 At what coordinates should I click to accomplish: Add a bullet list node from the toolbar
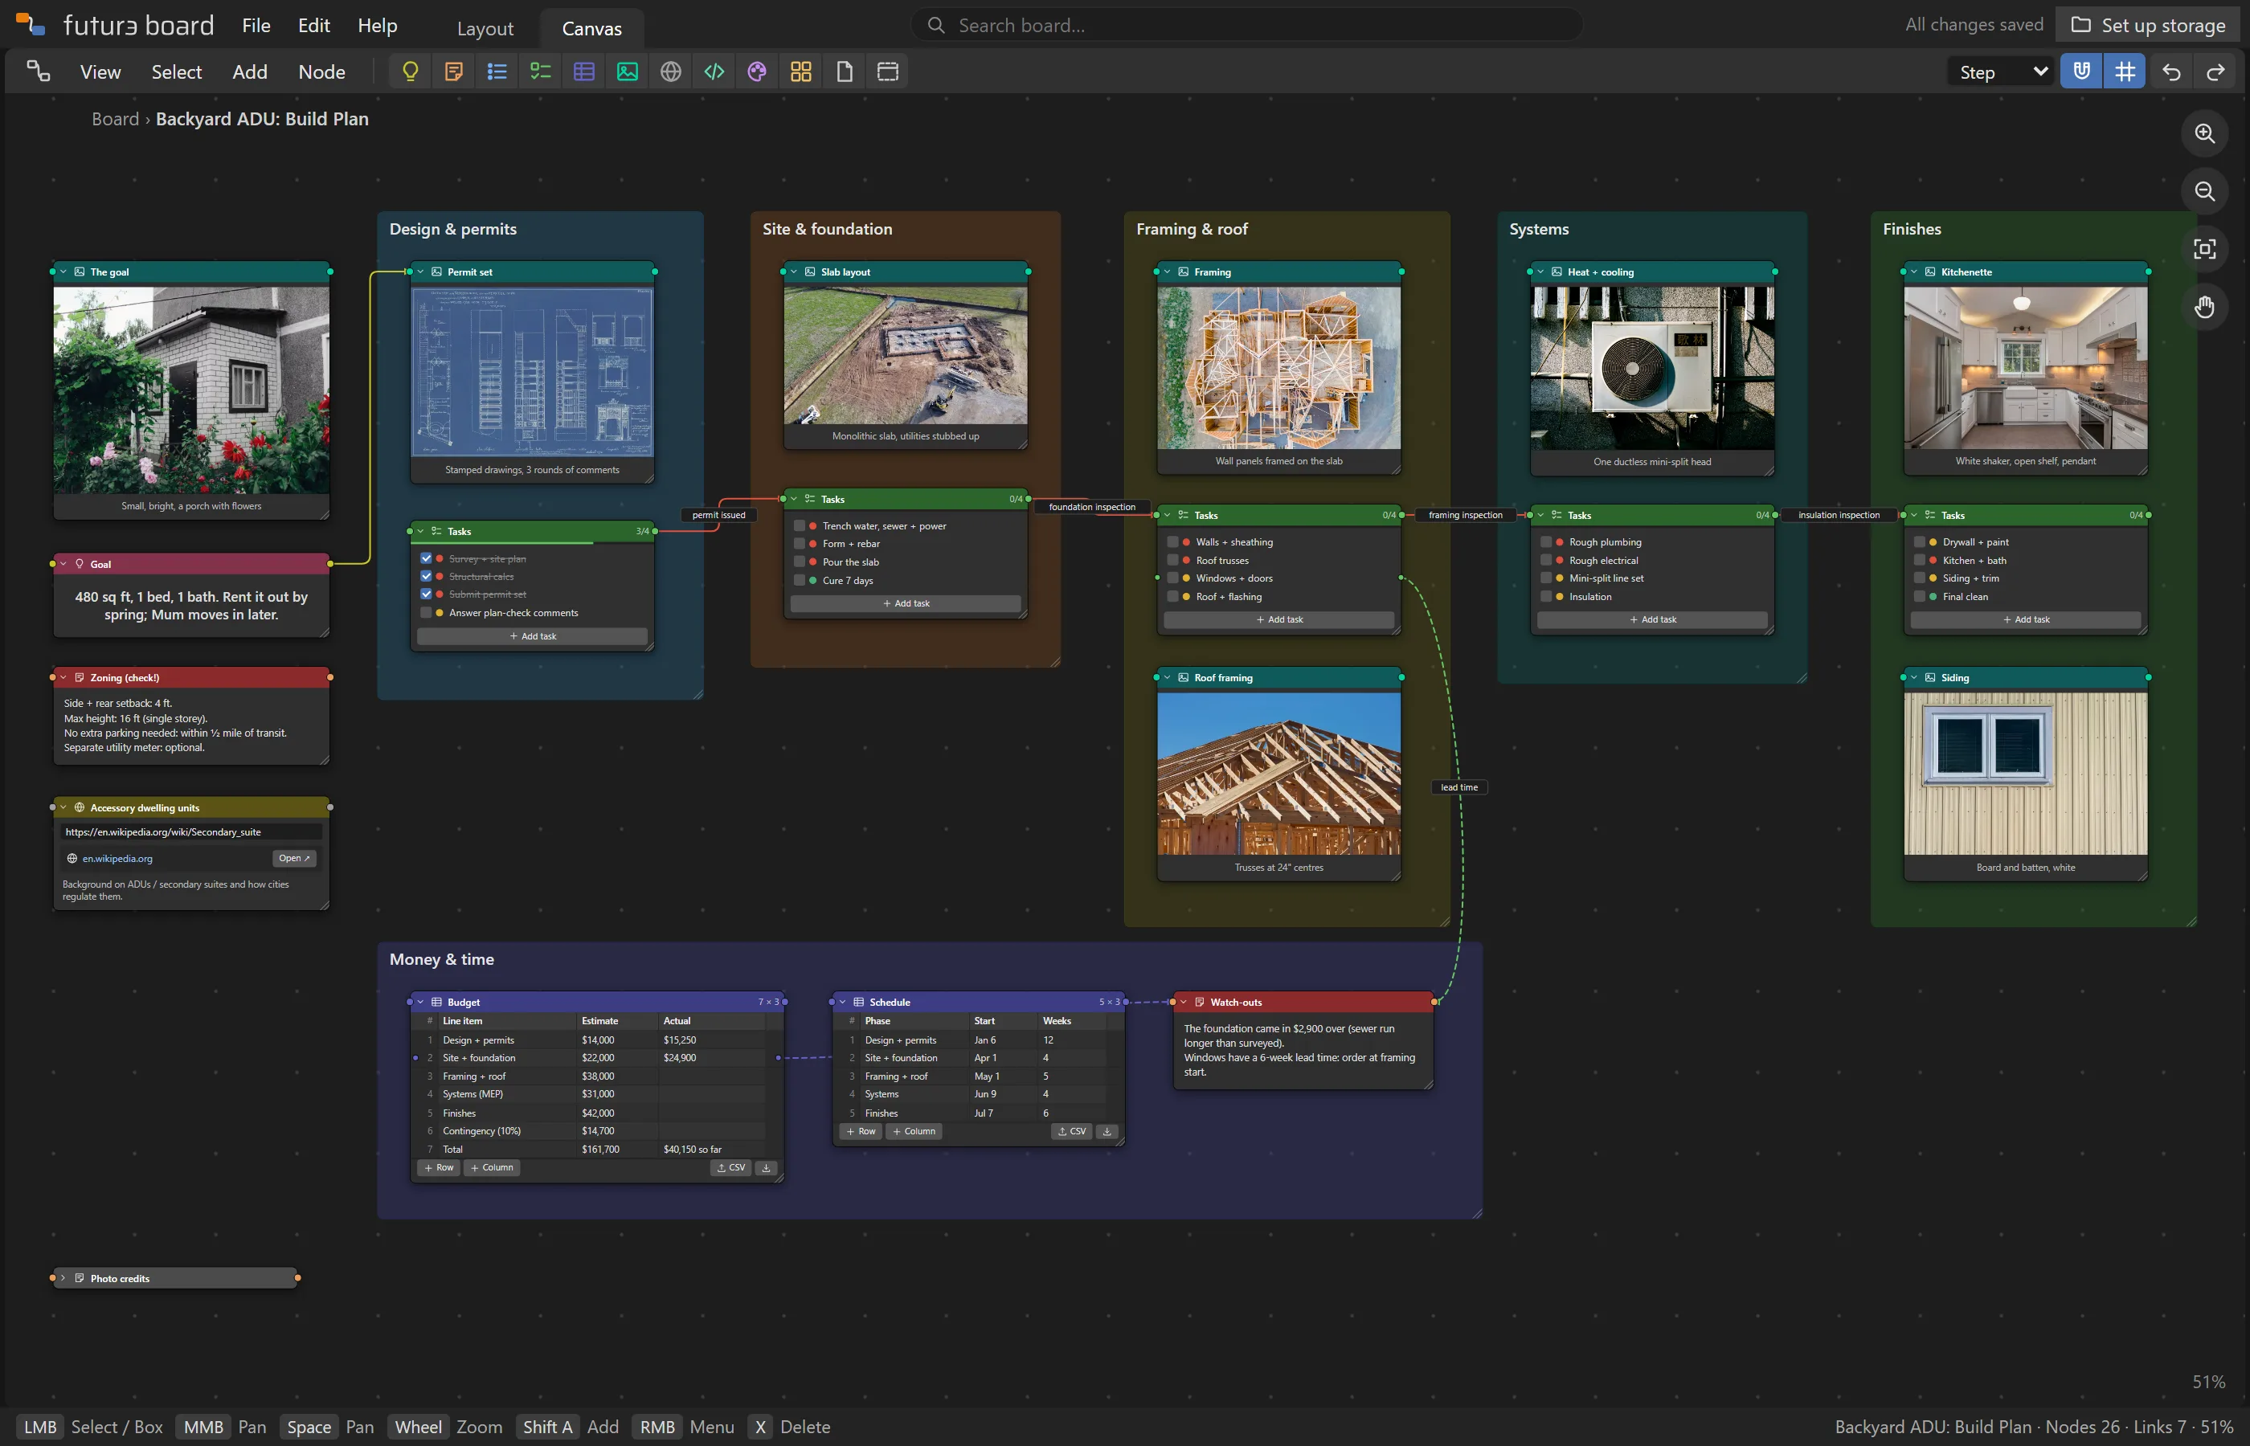tap(497, 71)
